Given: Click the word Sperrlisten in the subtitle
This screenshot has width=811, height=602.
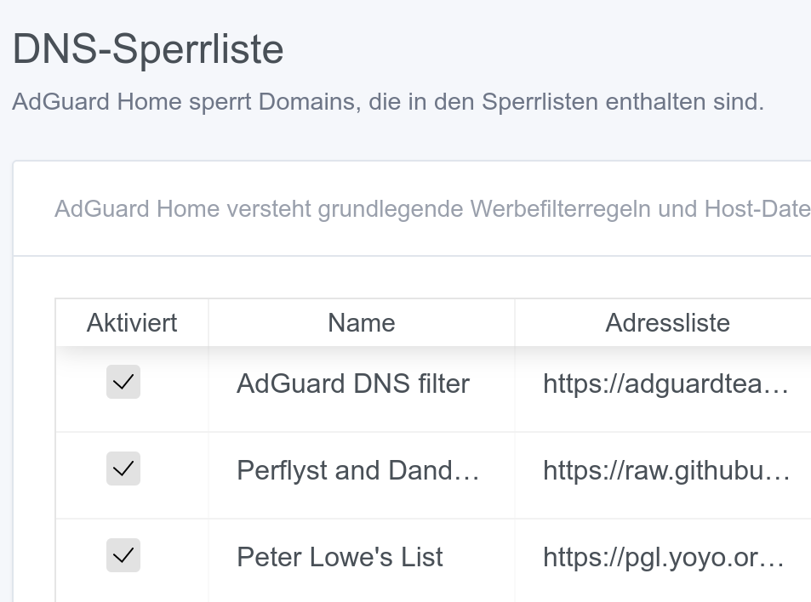Looking at the screenshot, I should tap(540, 102).
